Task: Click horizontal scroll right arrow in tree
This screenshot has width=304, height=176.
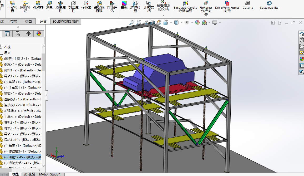Action: [x=39, y=170]
